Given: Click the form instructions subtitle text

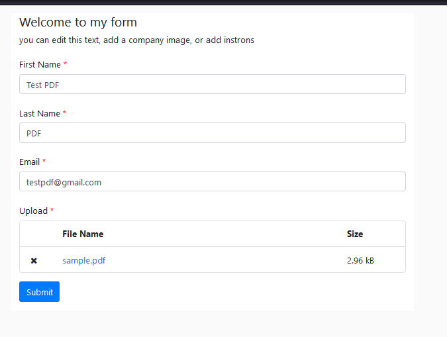Looking at the screenshot, I should pos(136,40).
